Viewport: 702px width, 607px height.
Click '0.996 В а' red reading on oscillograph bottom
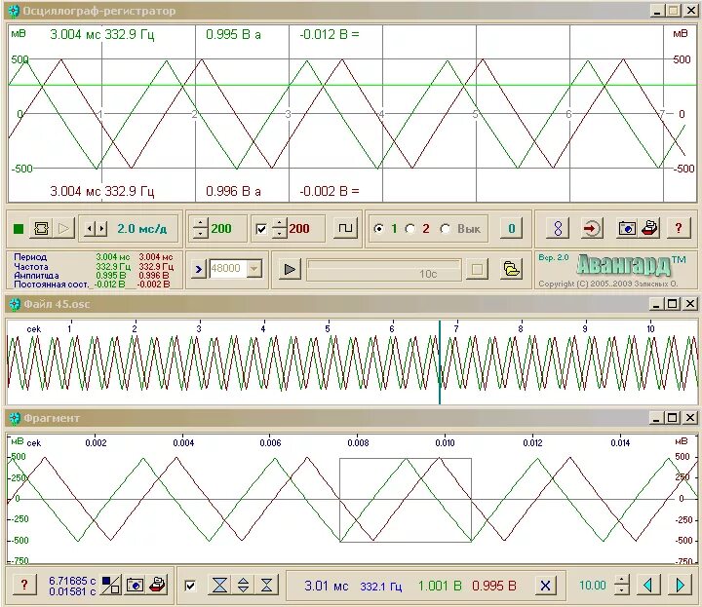pyautogui.click(x=233, y=191)
